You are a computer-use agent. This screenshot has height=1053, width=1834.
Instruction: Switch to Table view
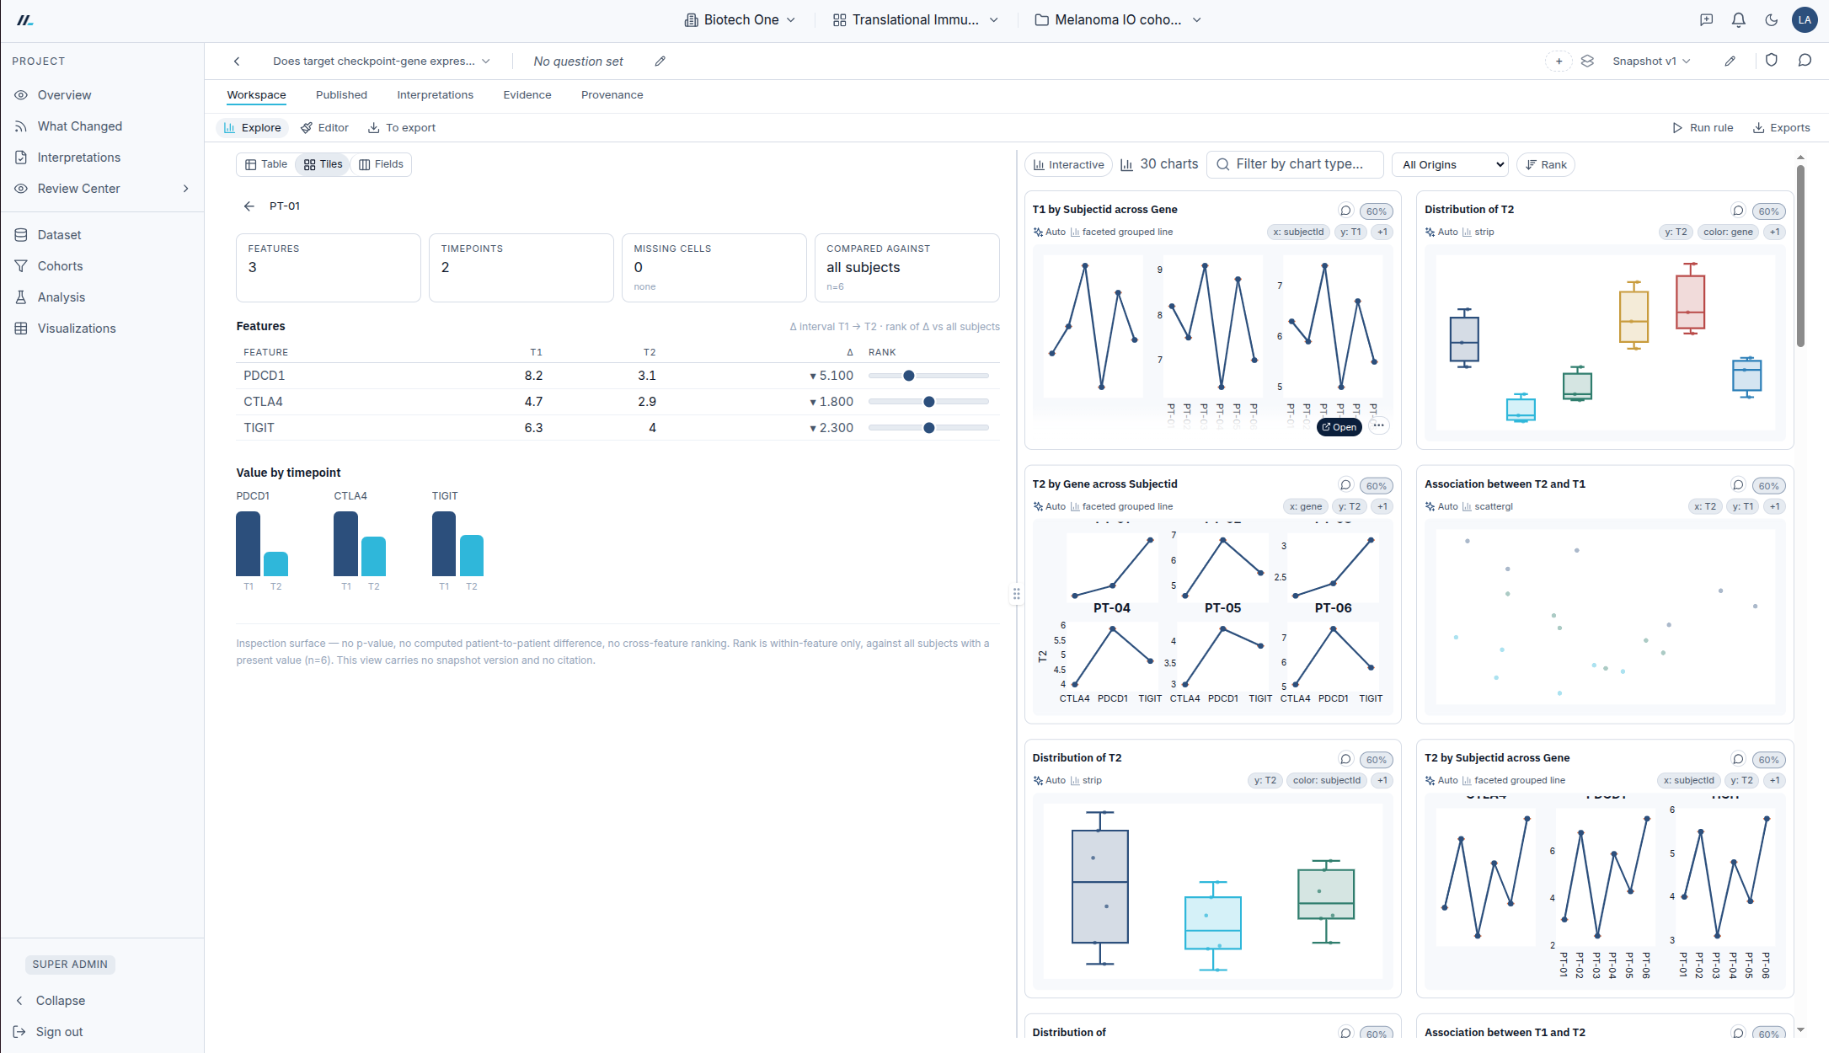[x=267, y=165]
